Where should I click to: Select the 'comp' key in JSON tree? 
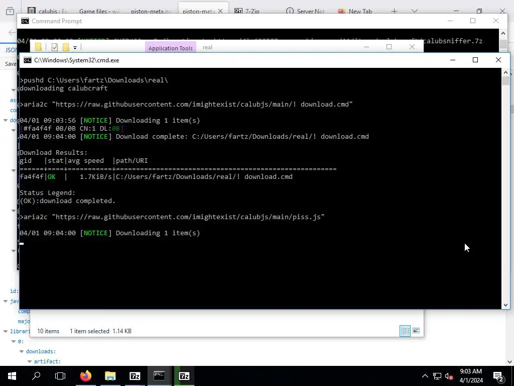[24, 311]
